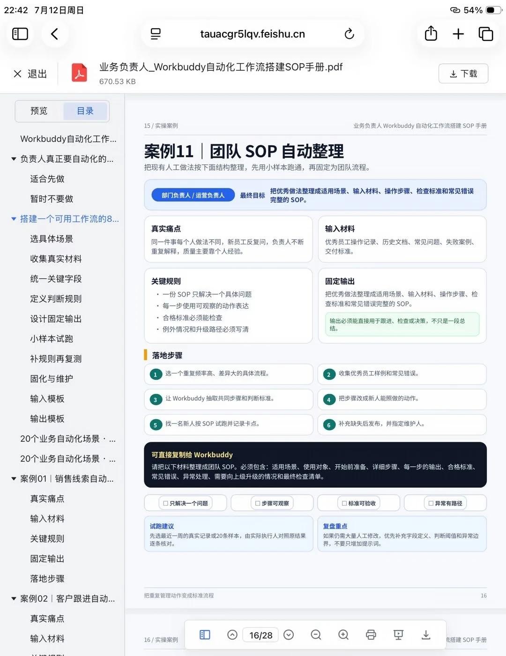Collapse the 案例01 销售线索自动 section
This screenshot has width=506, height=656.
point(14,479)
